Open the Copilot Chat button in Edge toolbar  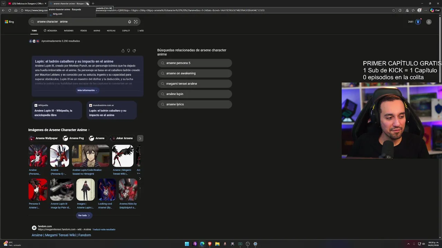435,10
